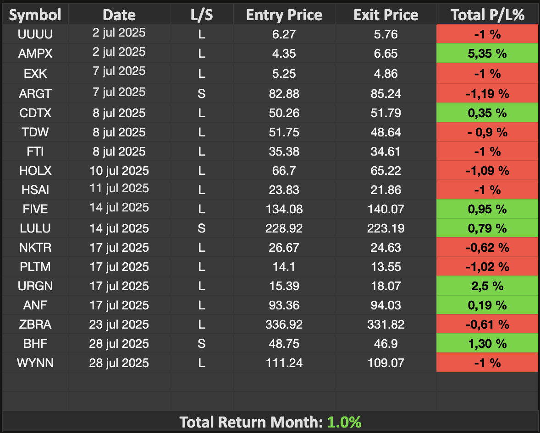Image resolution: width=540 pixels, height=433 pixels.
Task: Select the EXK symbol cell
Action: coord(35,73)
